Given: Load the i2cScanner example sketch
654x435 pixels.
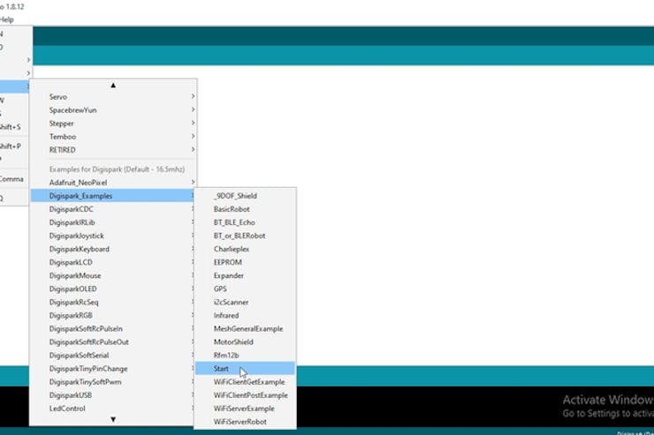Looking at the screenshot, I should tap(246, 303).
